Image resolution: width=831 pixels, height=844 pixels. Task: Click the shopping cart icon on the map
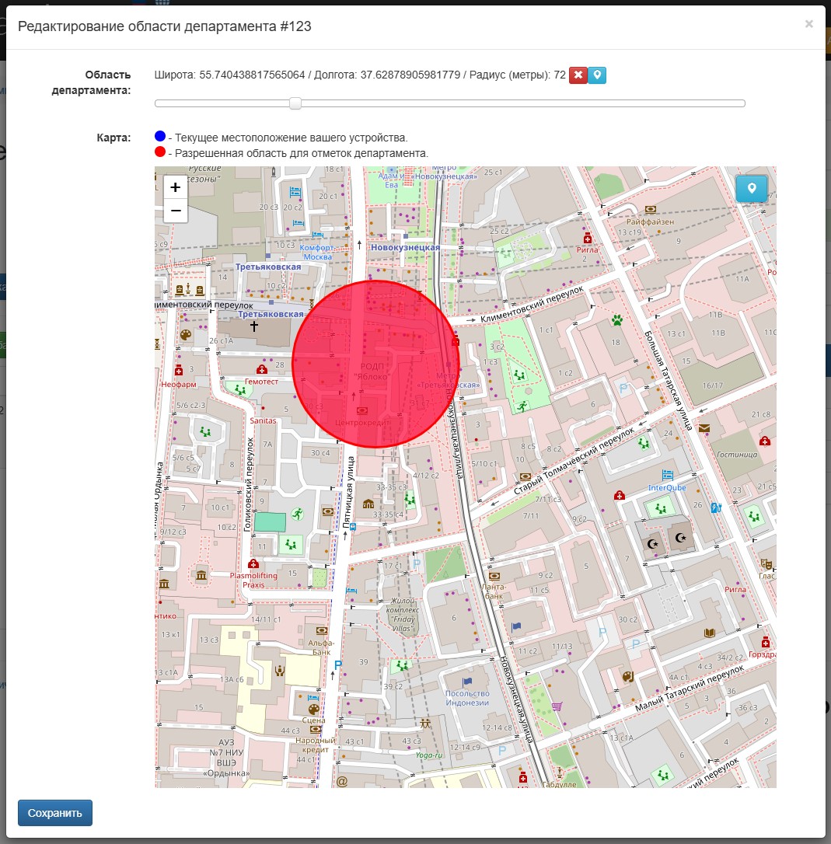[x=557, y=706]
